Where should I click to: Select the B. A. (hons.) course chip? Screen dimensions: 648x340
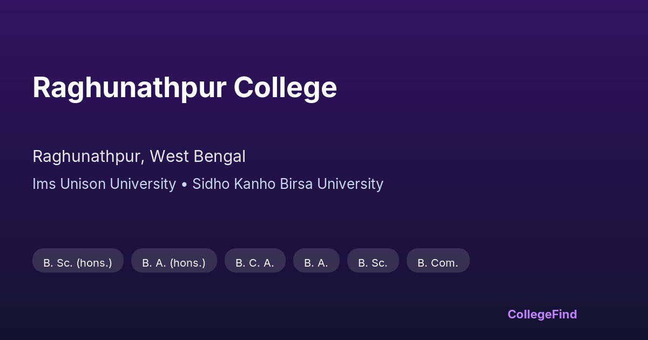coord(174,263)
